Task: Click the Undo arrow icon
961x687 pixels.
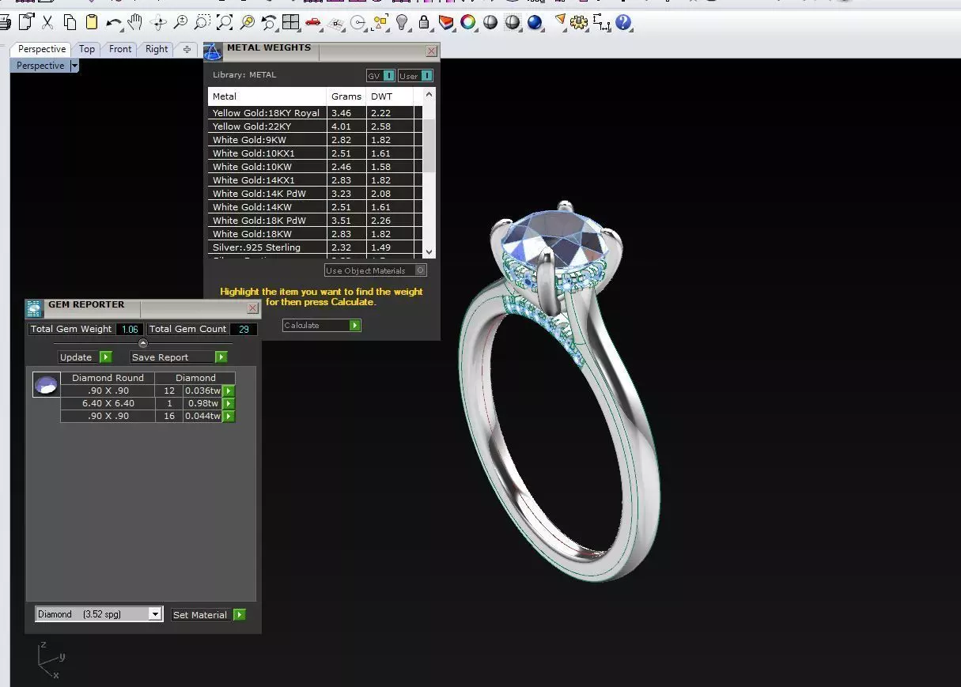Action: click(x=114, y=23)
